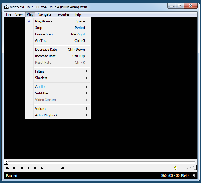Minimize the MPC-BE window
Screen dimensions: 201x183
click(172, 6)
